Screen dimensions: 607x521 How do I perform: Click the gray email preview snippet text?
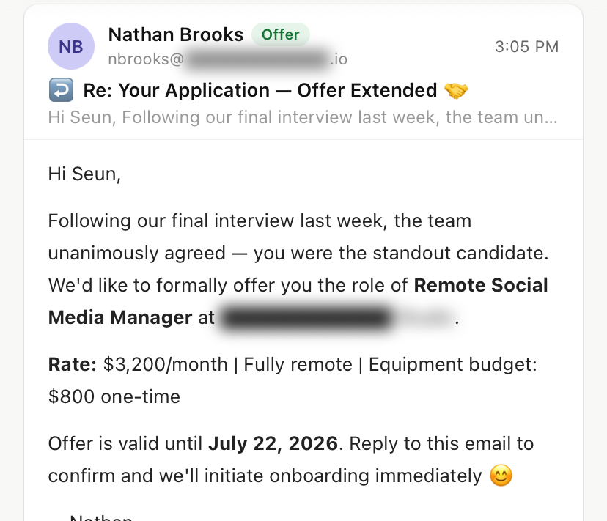tap(303, 117)
